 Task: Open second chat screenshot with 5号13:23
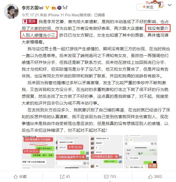[x=72, y=152]
